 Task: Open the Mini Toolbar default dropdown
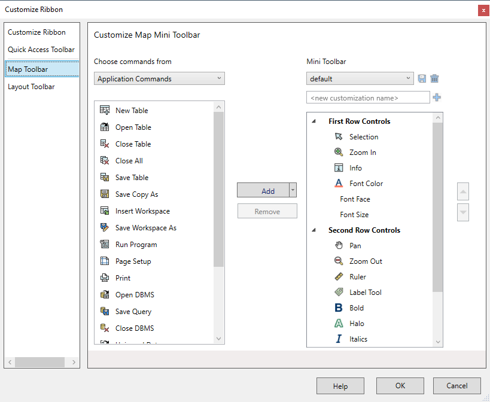(x=359, y=78)
